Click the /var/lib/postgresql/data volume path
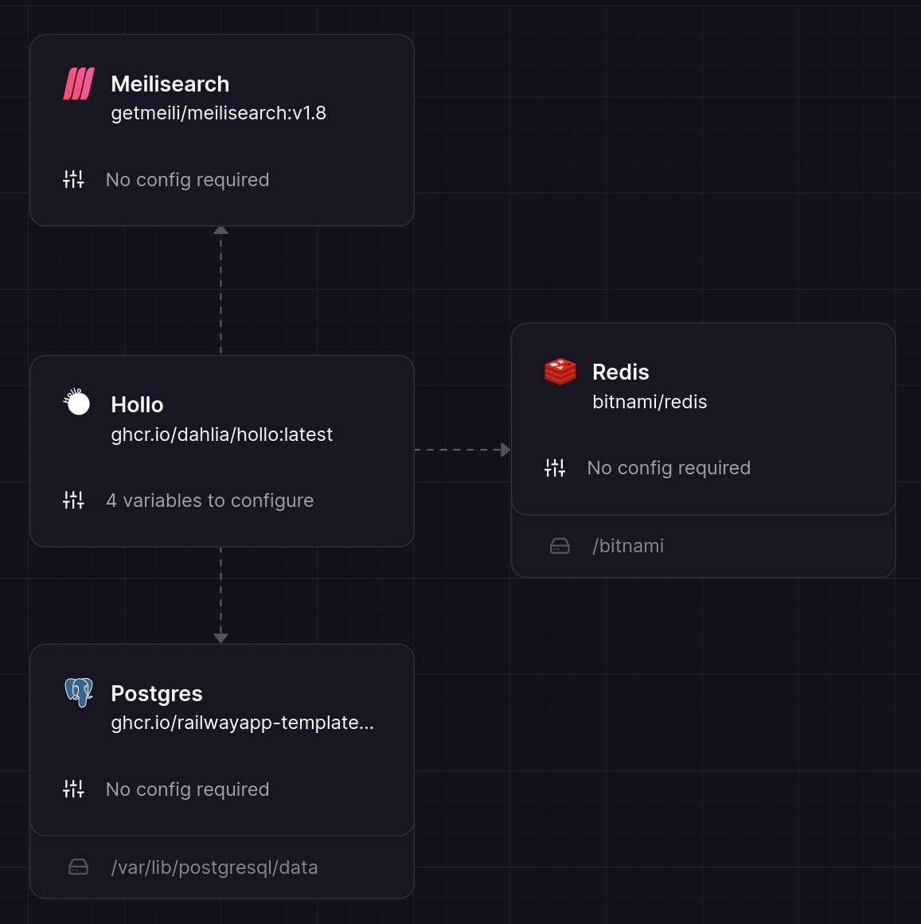The image size is (921, 924). point(214,867)
